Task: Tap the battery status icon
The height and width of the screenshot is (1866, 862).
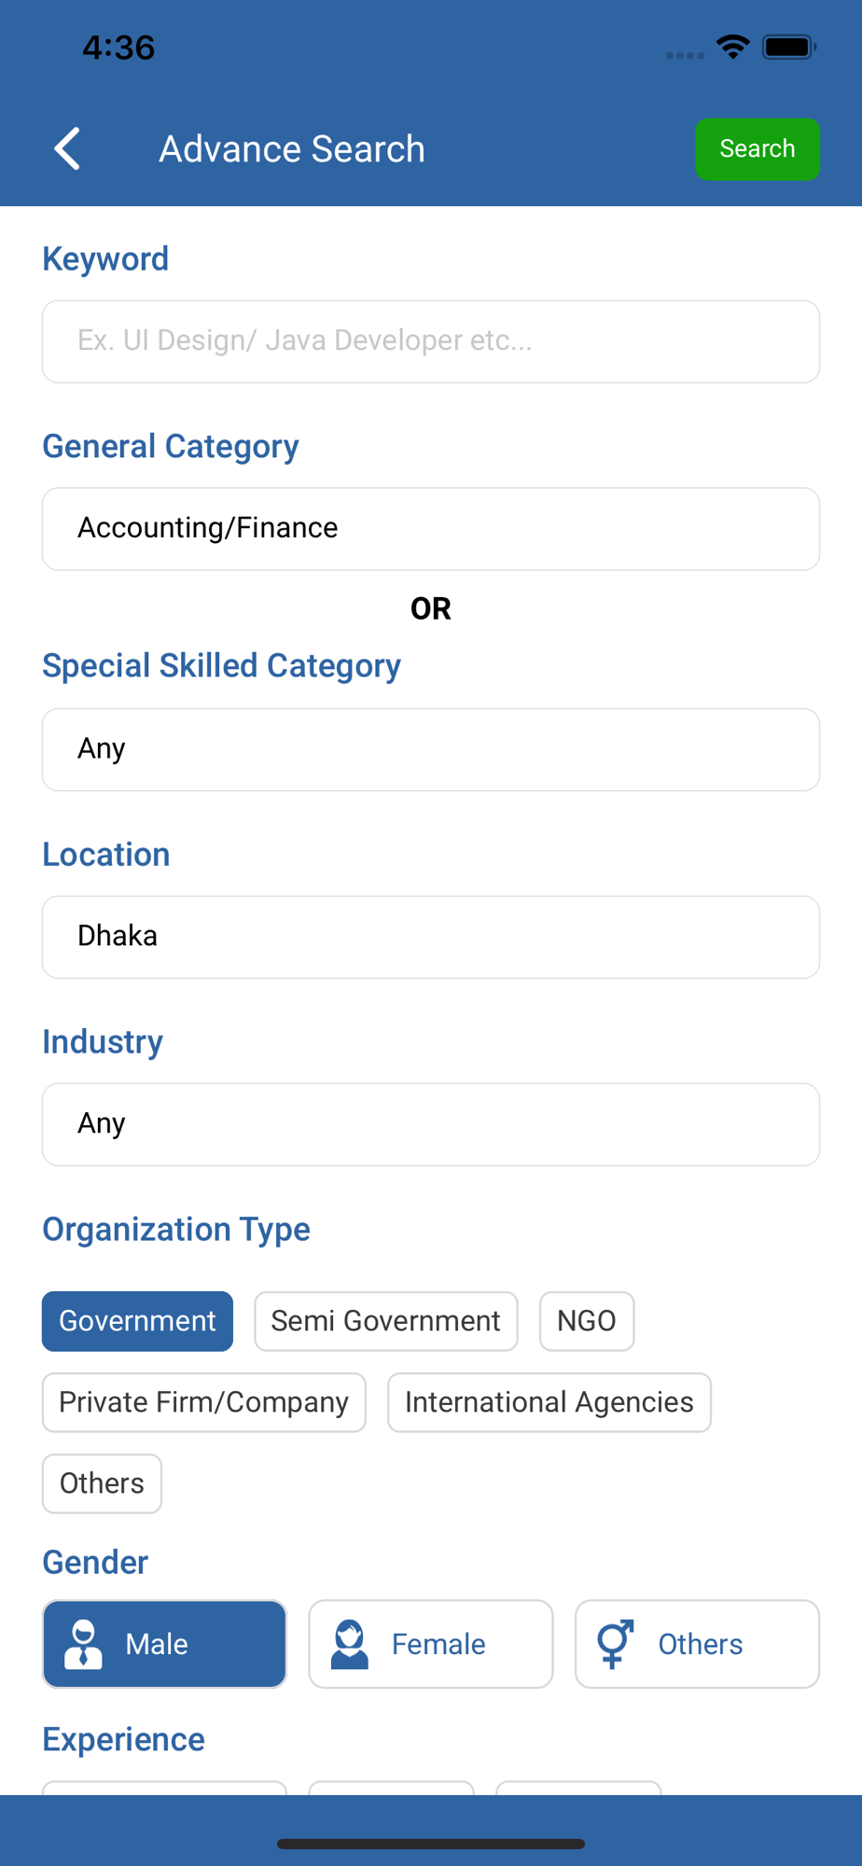Action: [788, 47]
